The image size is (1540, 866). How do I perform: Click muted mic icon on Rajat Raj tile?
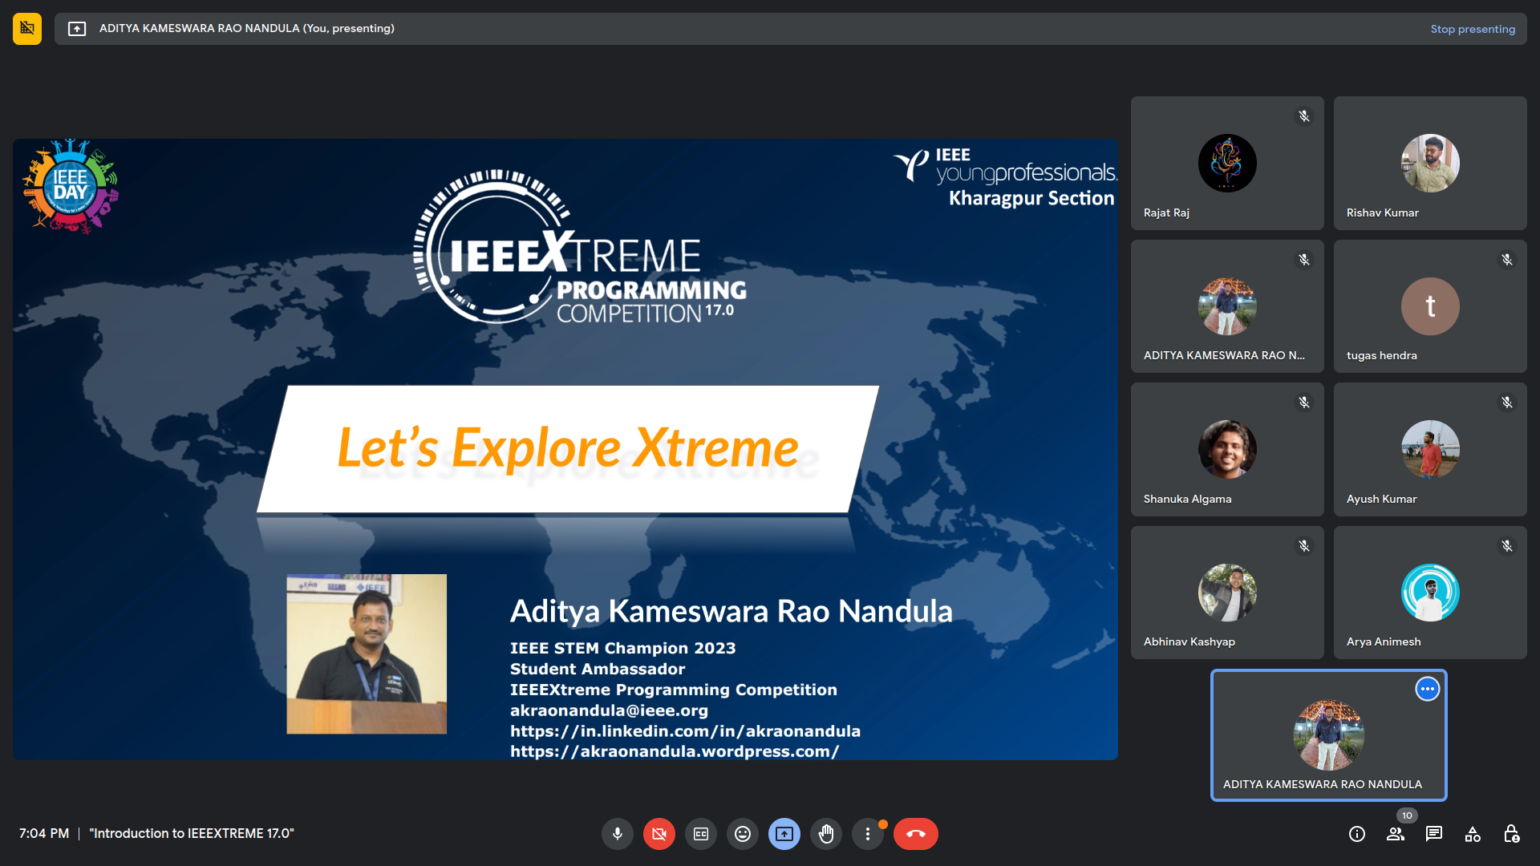pyautogui.click(x=1304, y=116)
